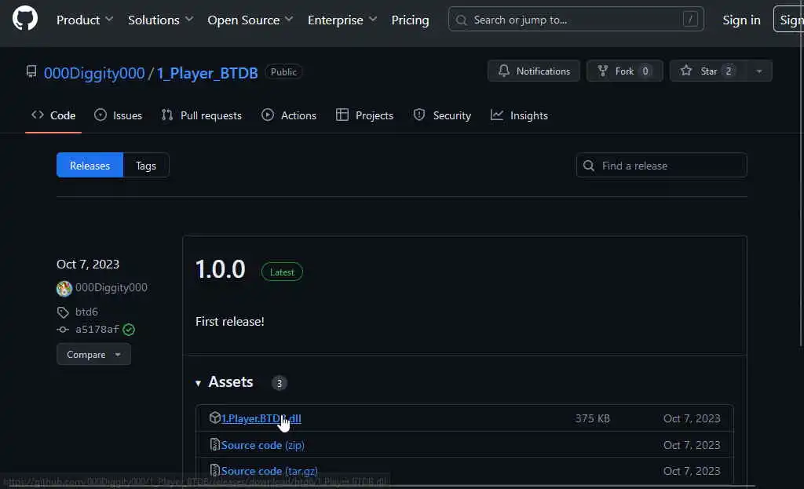
Task: Click the First release! description text
Action: [230, 321]
